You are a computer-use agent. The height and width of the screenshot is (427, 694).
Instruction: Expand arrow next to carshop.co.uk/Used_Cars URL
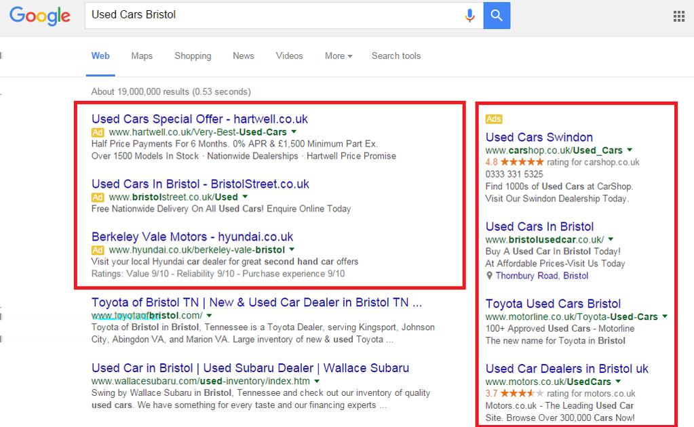[630, 150]
